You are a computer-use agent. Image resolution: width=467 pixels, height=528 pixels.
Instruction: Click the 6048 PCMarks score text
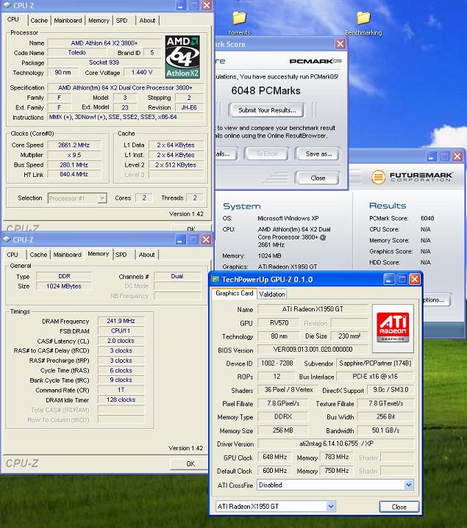(x=265, y=90)
